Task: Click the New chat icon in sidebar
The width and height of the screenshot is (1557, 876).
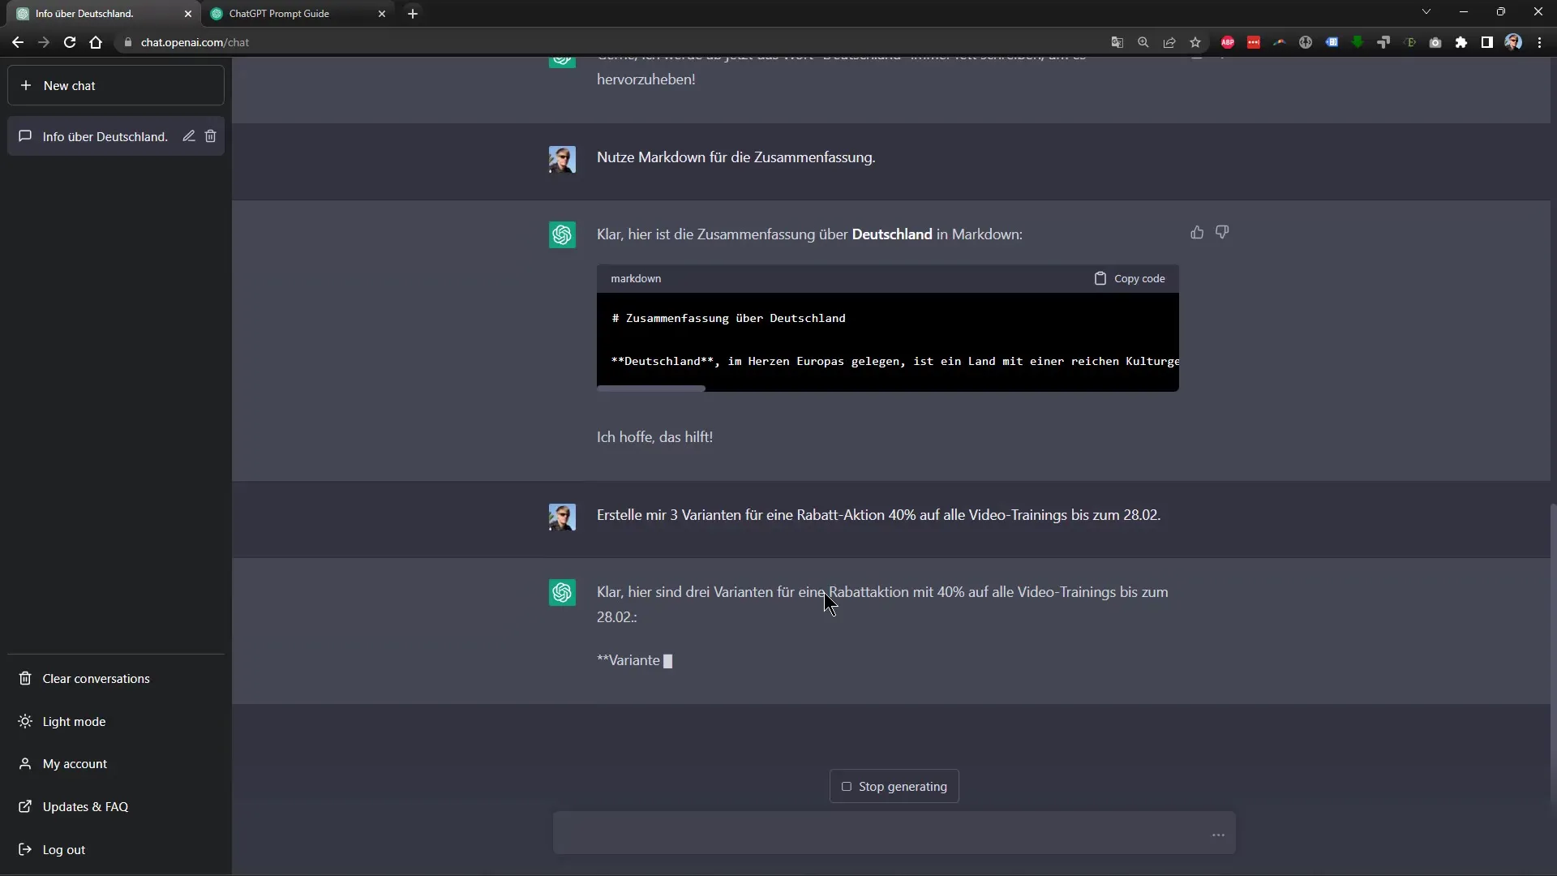Action: tap(26, 85)
